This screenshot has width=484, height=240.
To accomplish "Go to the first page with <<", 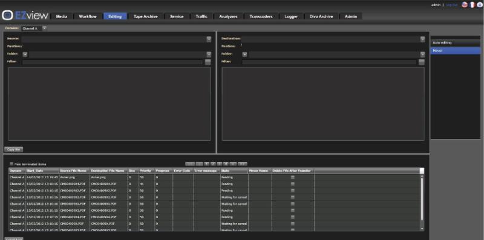I will tap(190, 164).
